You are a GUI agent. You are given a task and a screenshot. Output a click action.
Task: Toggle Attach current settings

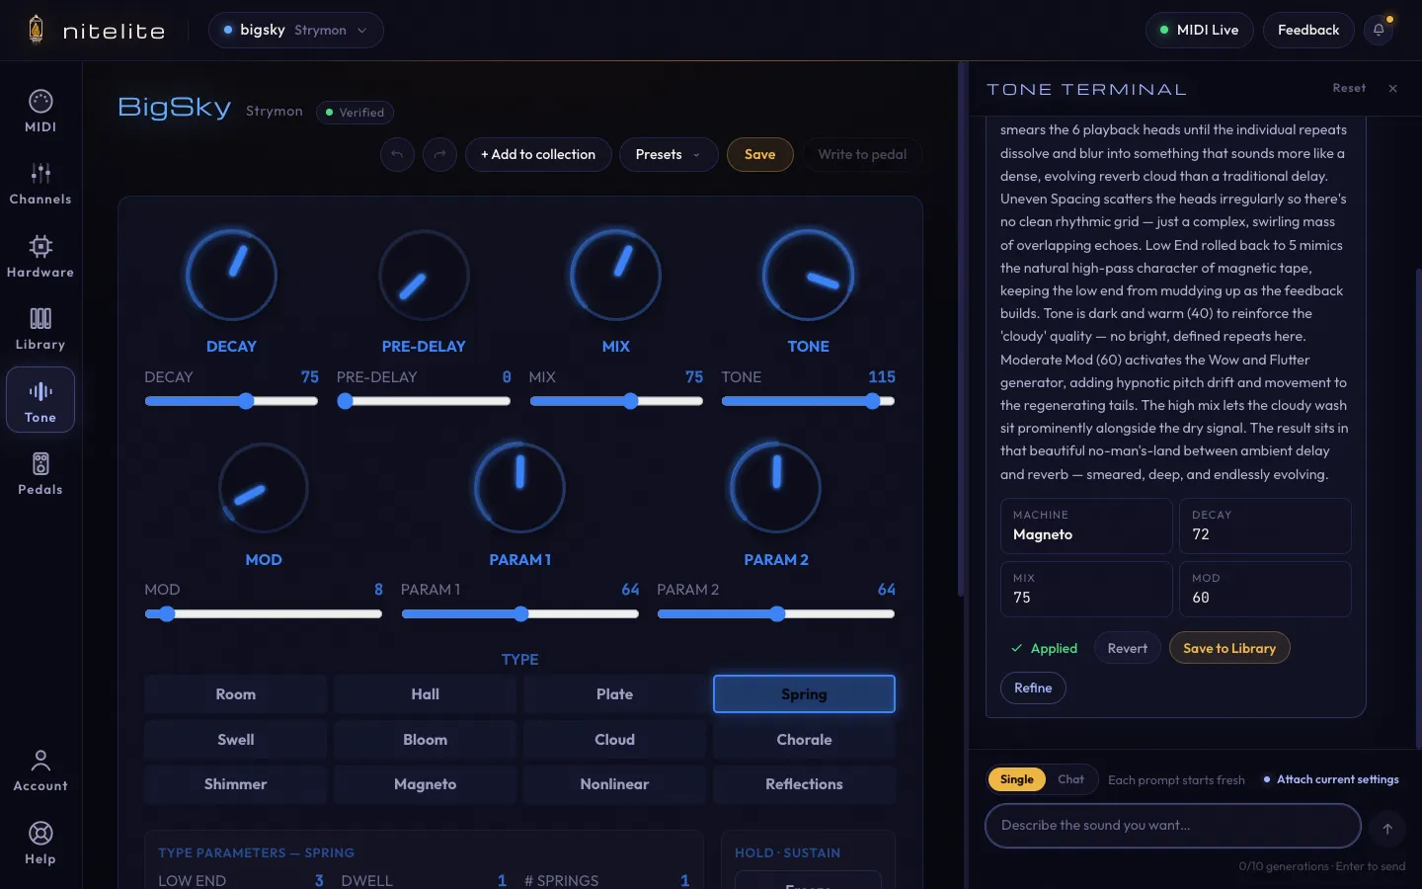click(1330, 779)
